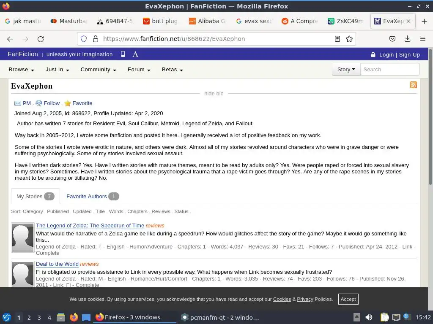Sort stories by Words

pyautogui.click(x=116, y=211)
